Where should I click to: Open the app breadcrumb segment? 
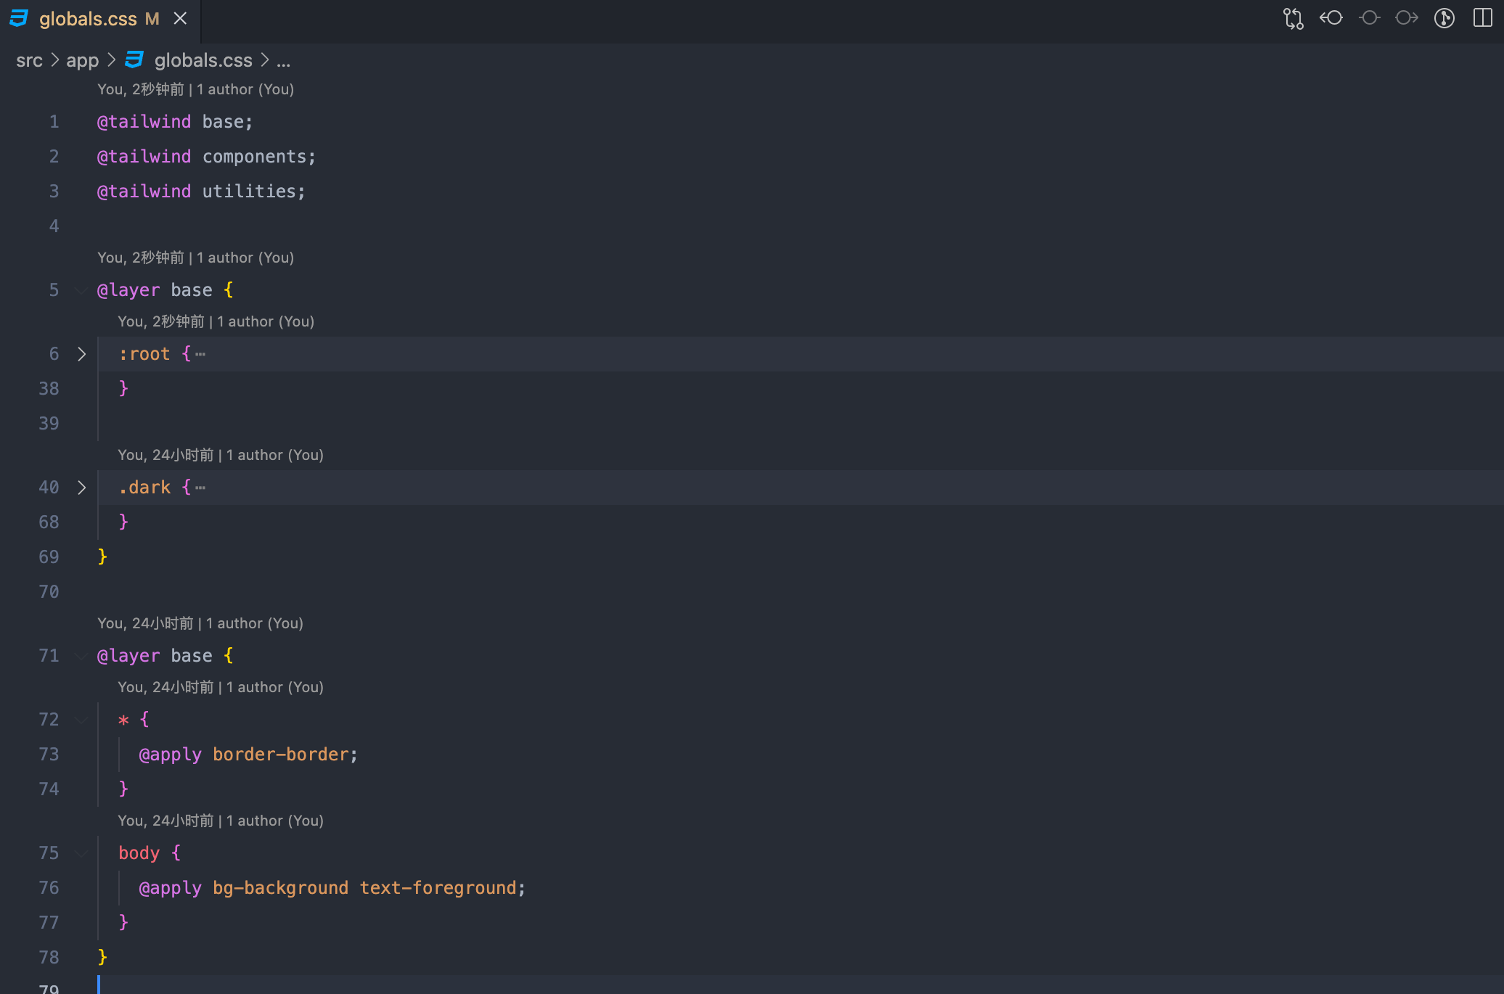point(82,60)
